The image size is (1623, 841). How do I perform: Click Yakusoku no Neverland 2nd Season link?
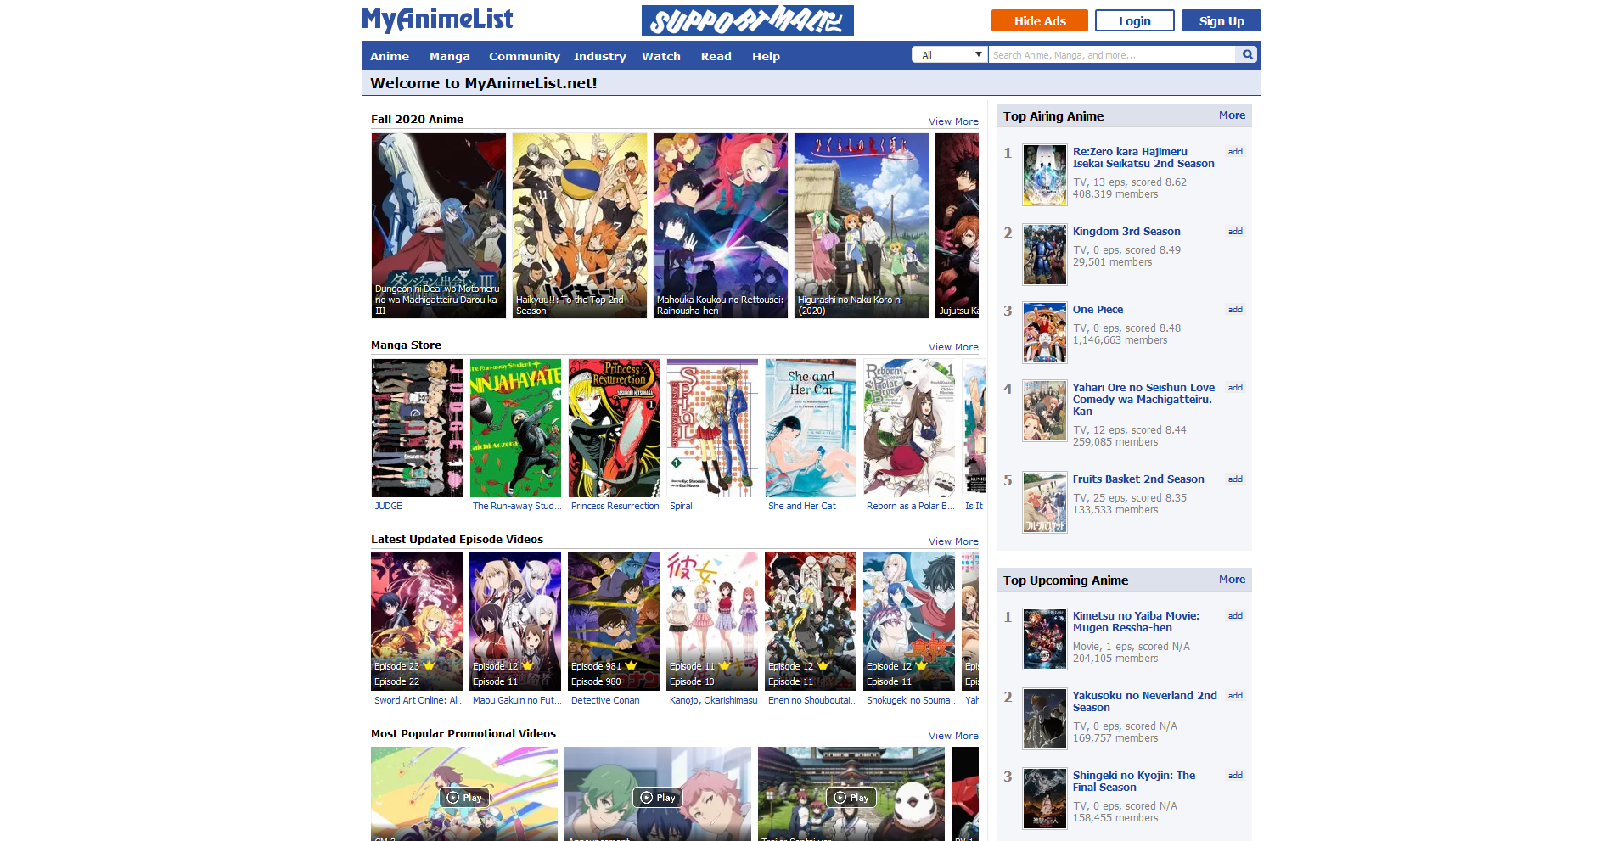1144,702
